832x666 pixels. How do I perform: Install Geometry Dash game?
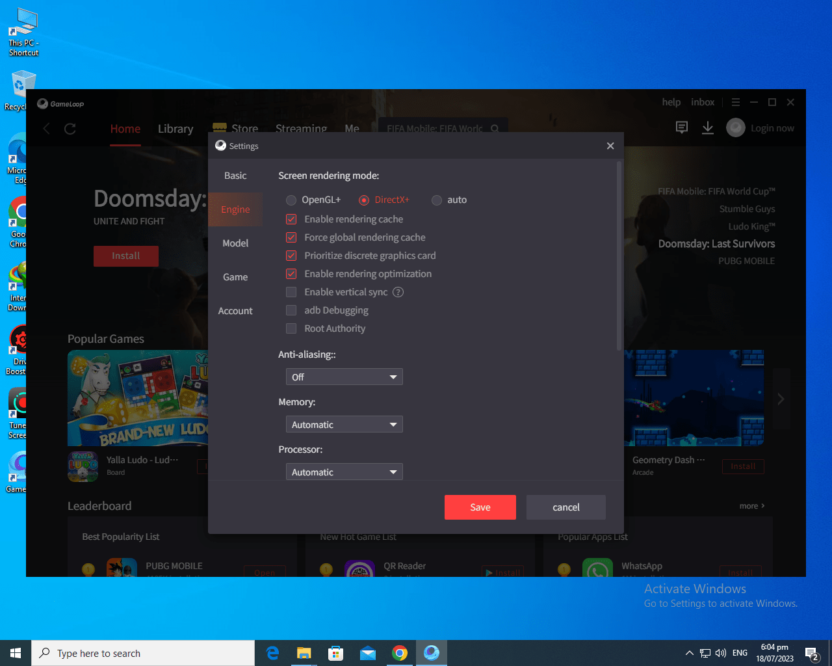pos(743,466)
